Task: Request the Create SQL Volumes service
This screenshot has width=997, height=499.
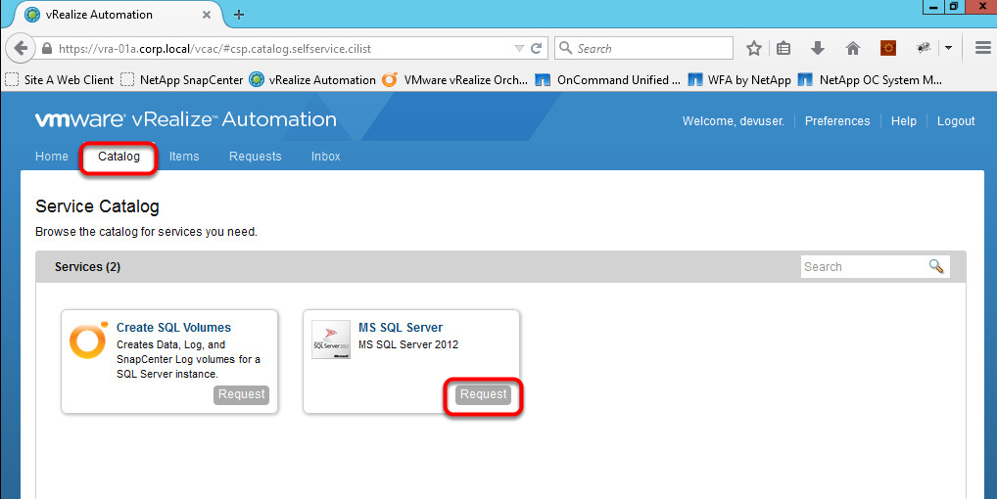Action: (x=242, y=394)
